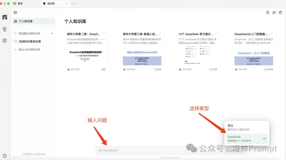Screen dimensions: 286x160
Task: Click the add file icon at top right
Action: coord(280,12)
